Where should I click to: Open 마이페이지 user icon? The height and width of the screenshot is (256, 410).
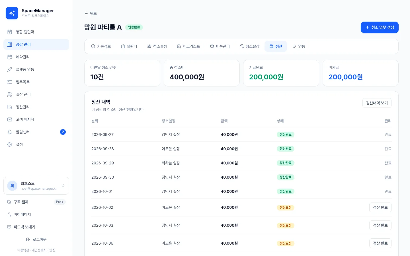coord(9,214)
